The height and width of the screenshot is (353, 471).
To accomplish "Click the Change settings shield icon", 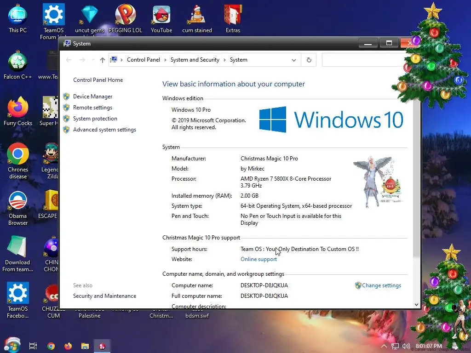I will tap(358, 285).
